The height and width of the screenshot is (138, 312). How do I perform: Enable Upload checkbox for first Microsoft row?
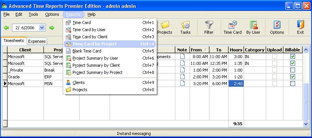(274, 57)
